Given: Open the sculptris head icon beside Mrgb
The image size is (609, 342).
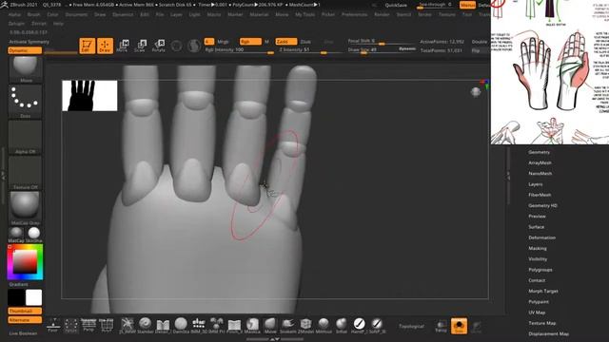Looking at the screenshot, I should (194, 46).
